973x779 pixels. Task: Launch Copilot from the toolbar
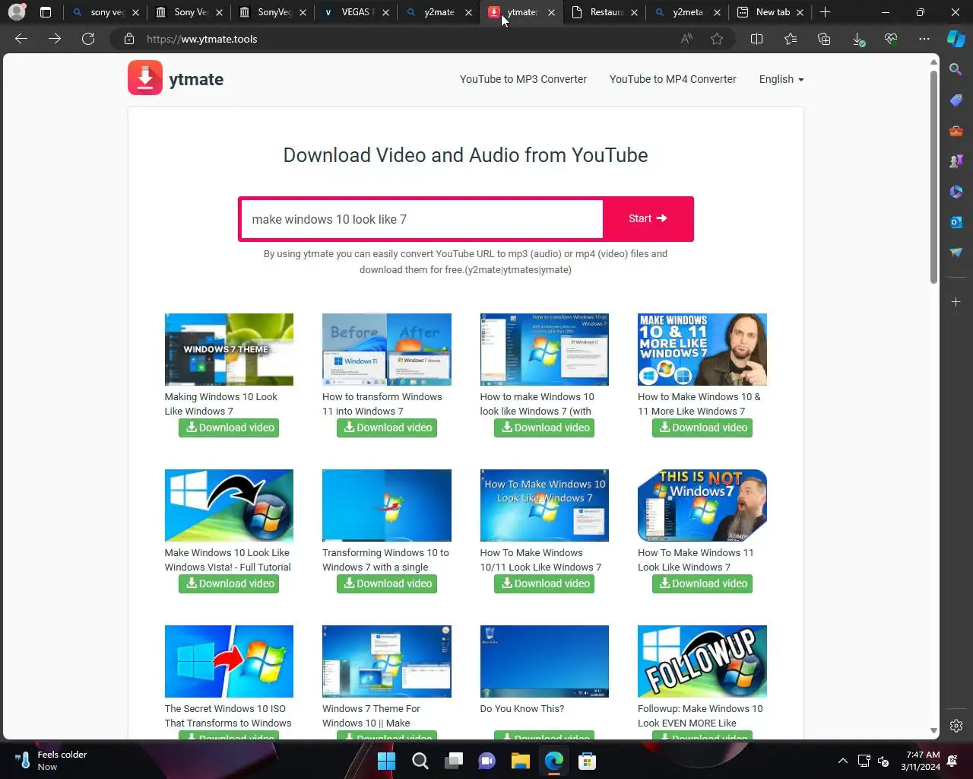pos(956,39)
